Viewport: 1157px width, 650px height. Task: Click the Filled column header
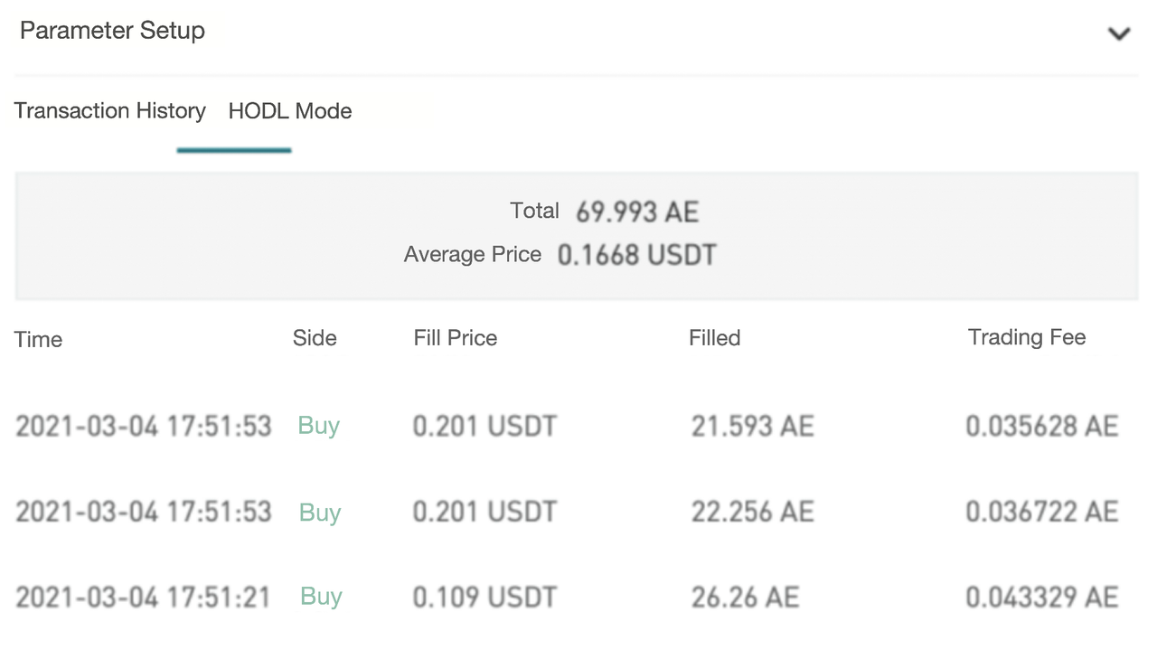coord(714,338)
